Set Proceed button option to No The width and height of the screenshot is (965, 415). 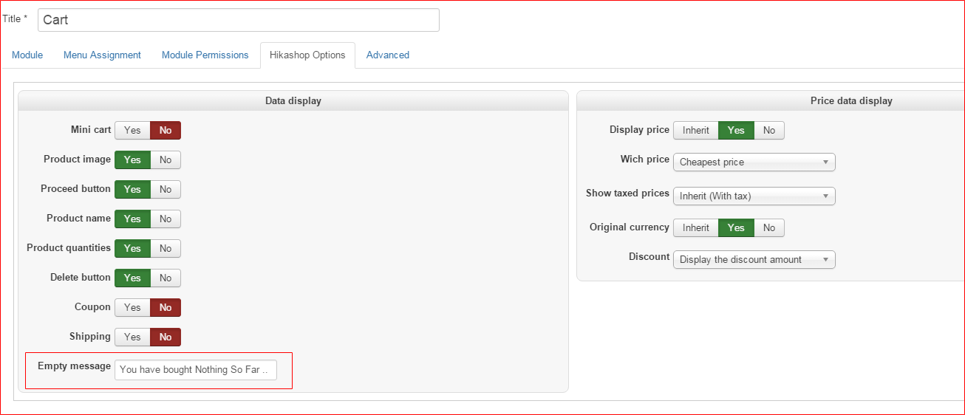click(x=166, y=190)
